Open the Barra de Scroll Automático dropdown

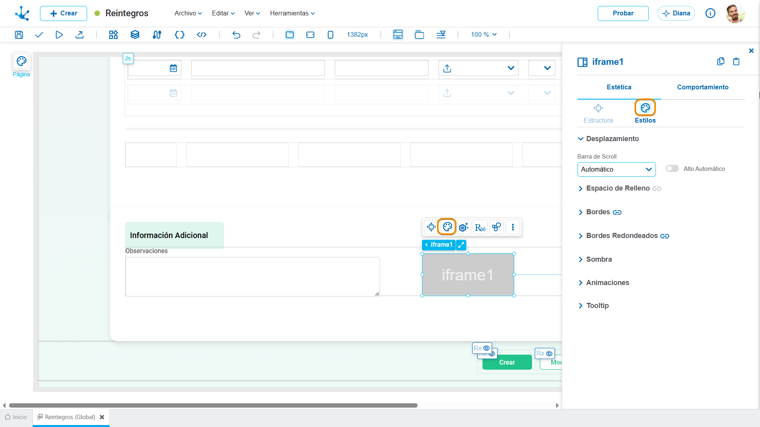(x=616, y=169)
